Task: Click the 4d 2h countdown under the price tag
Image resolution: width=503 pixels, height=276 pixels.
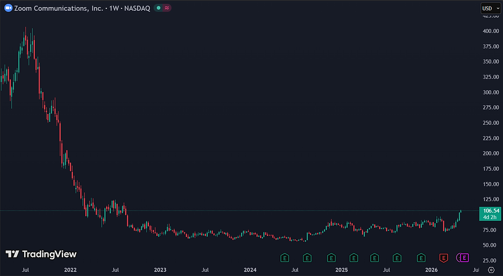Action: 490,217
